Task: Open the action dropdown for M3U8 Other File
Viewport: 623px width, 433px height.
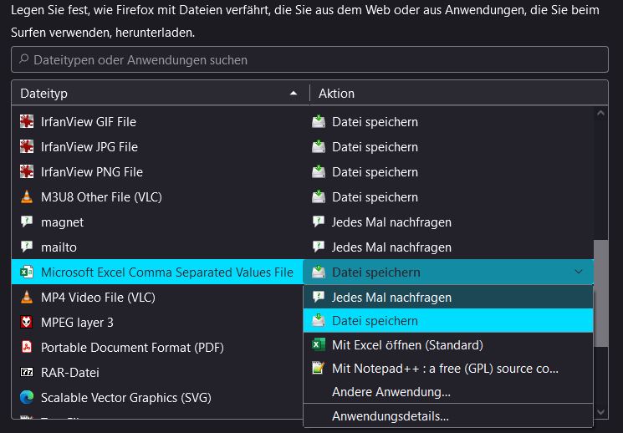Action: click(x=448, y=196)
